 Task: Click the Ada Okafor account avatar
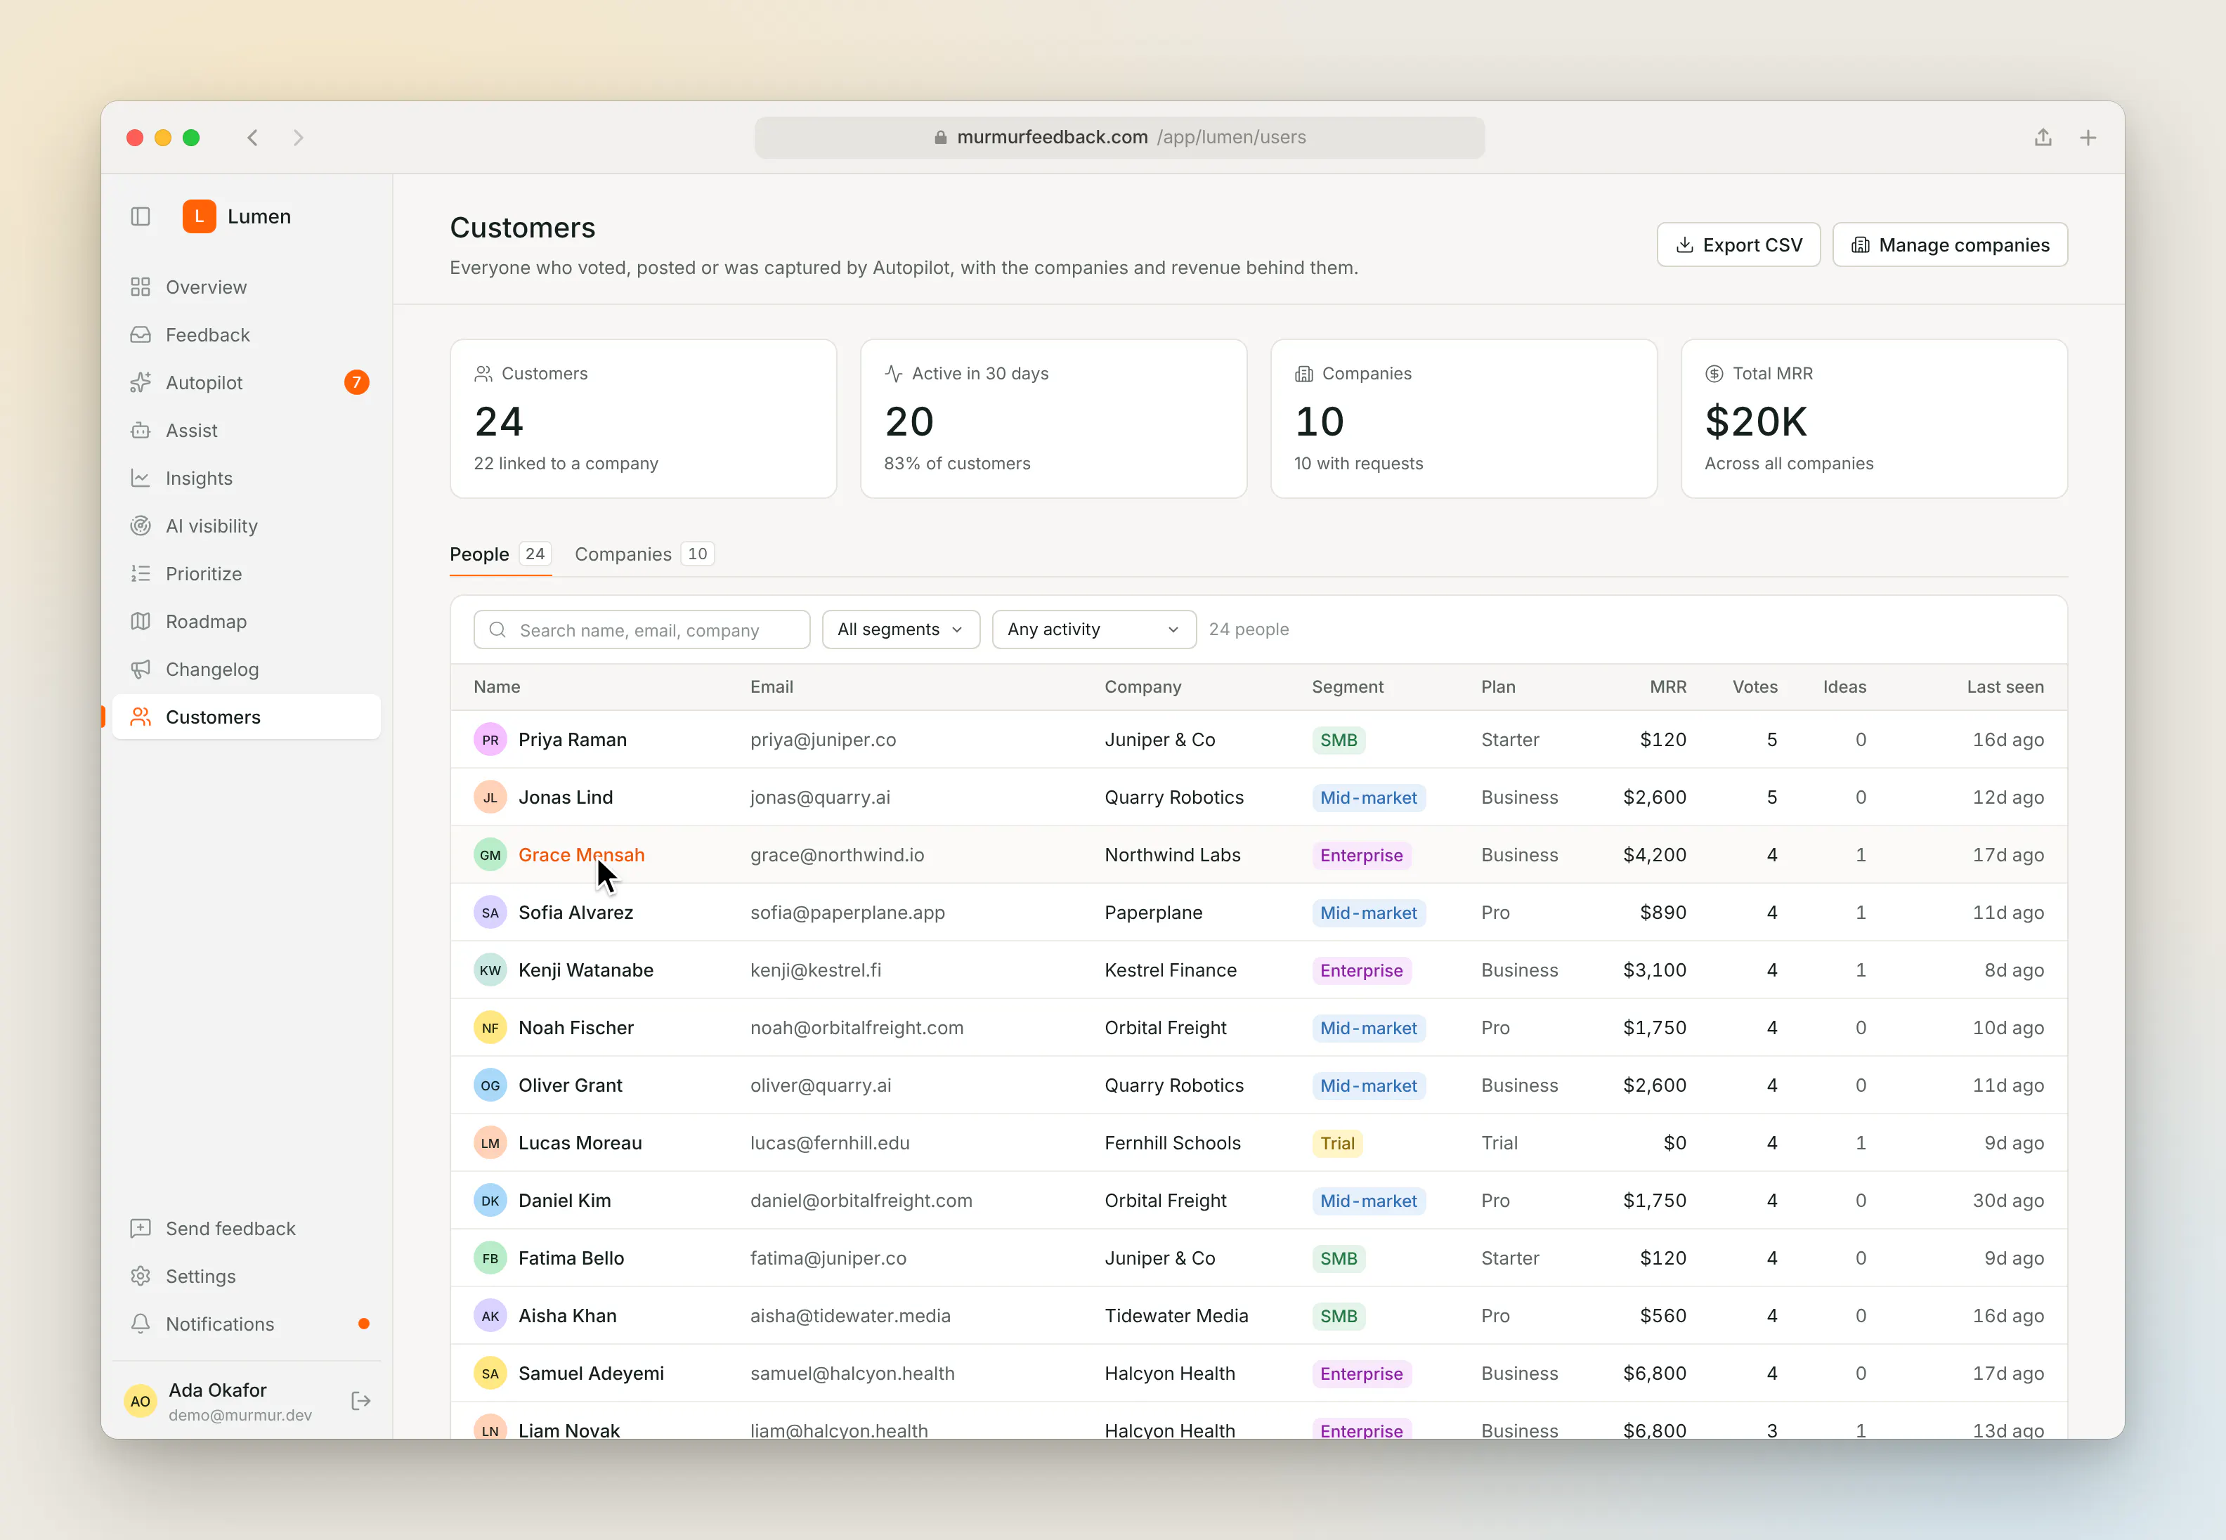[x=140, y=1401]
